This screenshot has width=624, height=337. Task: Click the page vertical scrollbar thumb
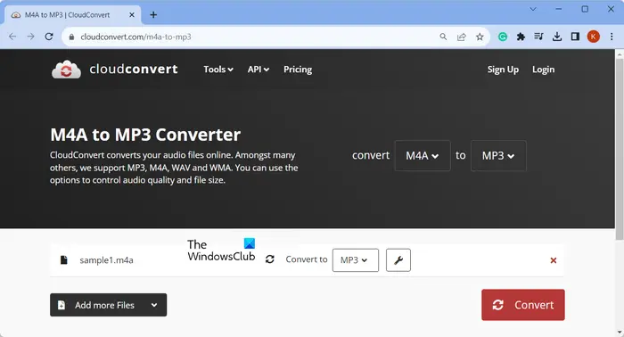tap(620, 149)
